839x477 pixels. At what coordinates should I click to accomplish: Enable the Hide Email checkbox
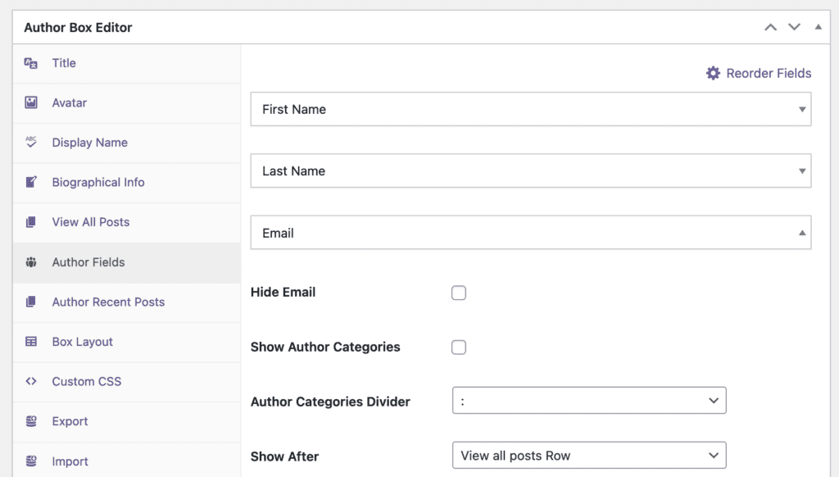[x=458, y=293]
